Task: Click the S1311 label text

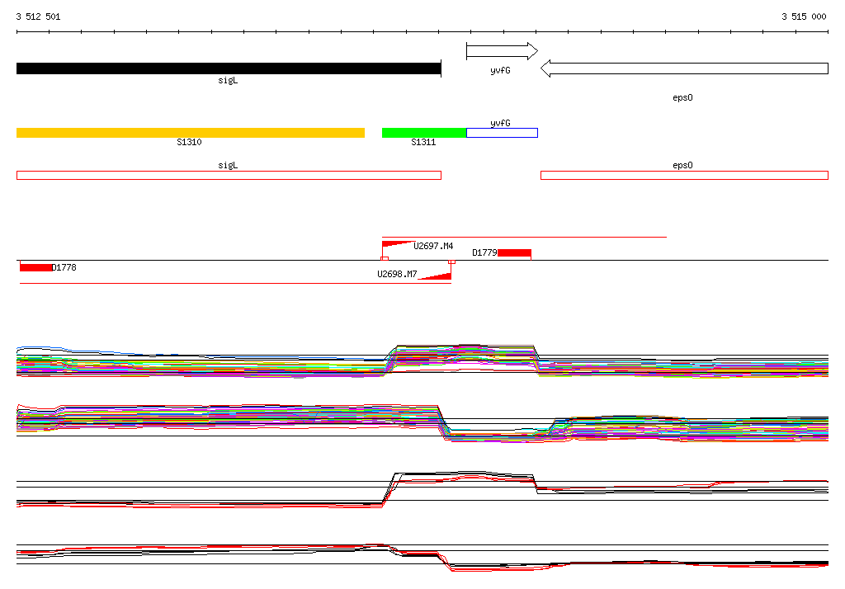Action: pos(423,142)
